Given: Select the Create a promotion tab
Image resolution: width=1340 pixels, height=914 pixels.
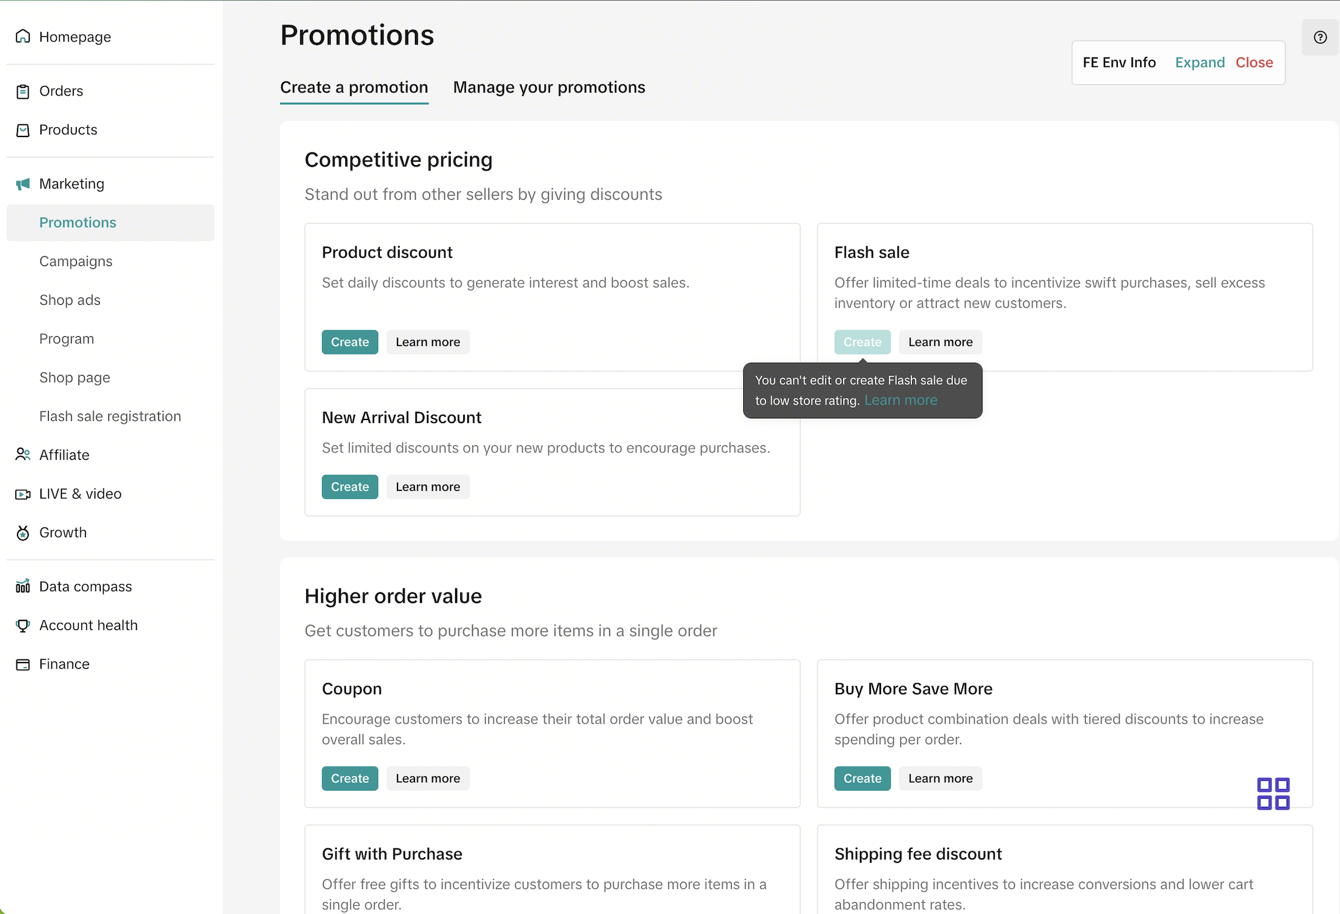Looking at the screenshot, I should point(354,87).
